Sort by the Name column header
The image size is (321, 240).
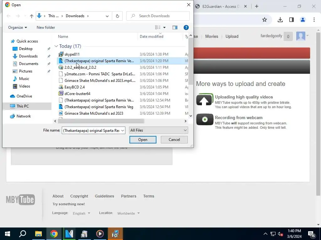[63, 37]
